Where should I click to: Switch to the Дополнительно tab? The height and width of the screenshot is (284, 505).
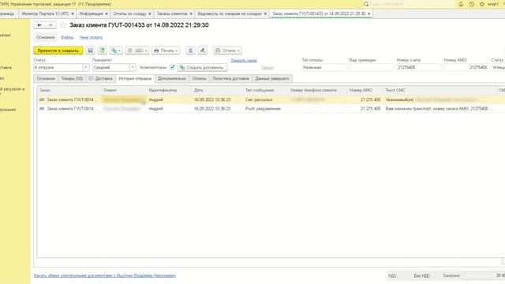coord(172,79)
